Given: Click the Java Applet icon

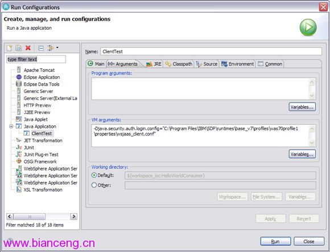Looking at the screenshot, I should tap(19, 119).
